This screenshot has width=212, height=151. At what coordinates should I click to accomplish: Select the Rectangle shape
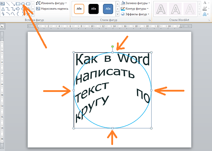[x=18, y=4]
